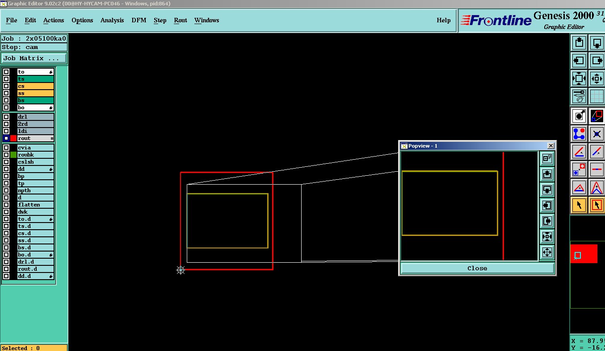Select the layer named rout.d
The width and height of the screenshot is (605, 351).
36,269
